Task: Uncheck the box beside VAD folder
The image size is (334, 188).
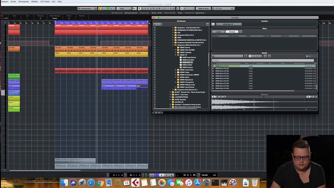Action: click(154, 33)
